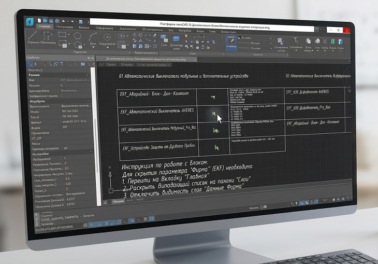378x264 pixels.
Task: Select the Line (Отрезок) drawing tool
Action: coord(33,37)
